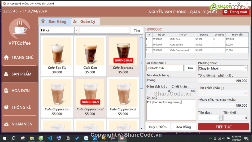Image resolution: width=252 pixels, height=142 pixels.
Task: Click the user-gear icon on Quản Lý tab
Action: [75, 21]
